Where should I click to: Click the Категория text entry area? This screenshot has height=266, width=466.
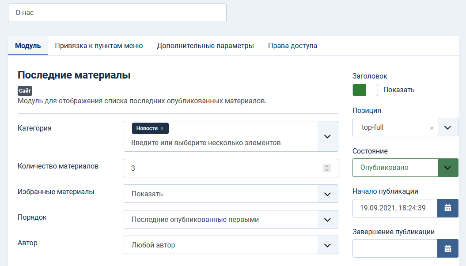click(221, 143)
